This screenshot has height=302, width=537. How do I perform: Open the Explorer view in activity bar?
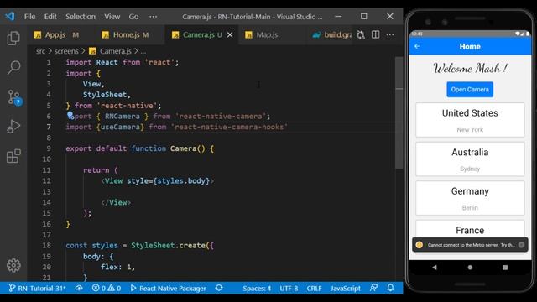click(x=13, y=38)
